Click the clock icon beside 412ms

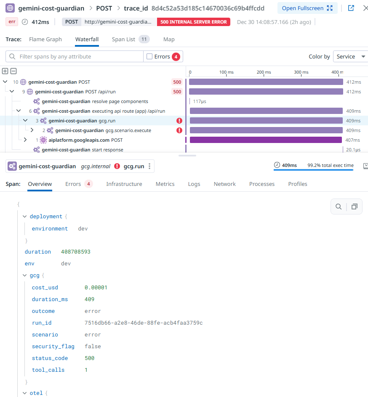click(x=25, y=22)
